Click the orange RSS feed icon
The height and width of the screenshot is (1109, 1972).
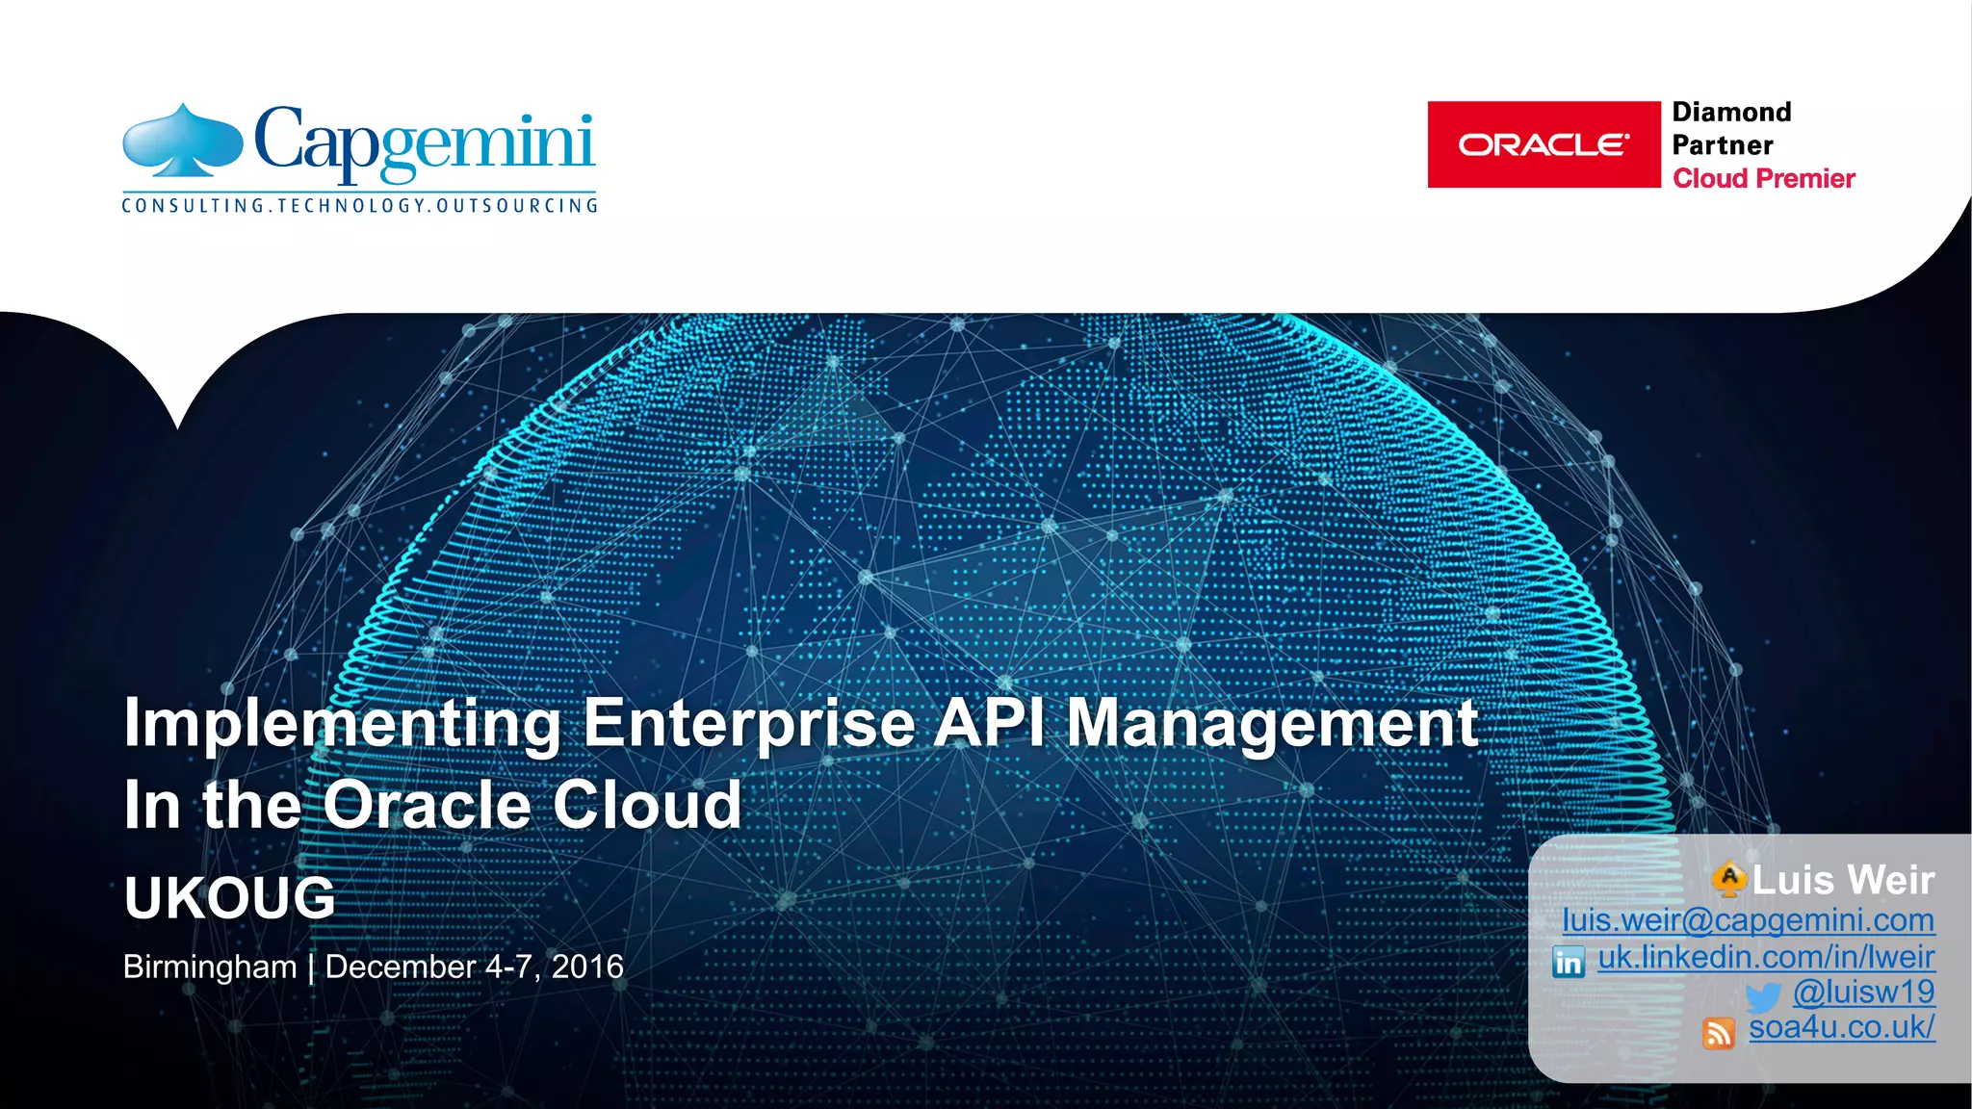pos(1719,1033)
